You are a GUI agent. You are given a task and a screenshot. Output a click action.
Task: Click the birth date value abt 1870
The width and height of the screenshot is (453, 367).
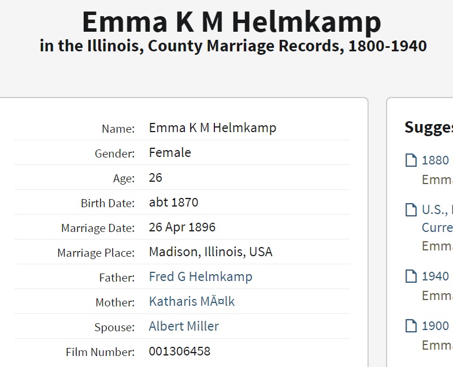pos(173,203)
